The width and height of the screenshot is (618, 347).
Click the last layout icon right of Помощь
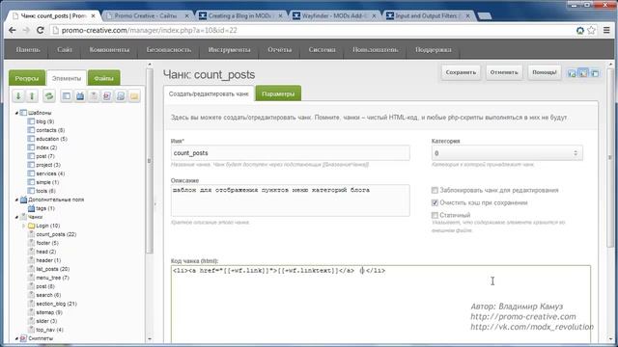595,73
